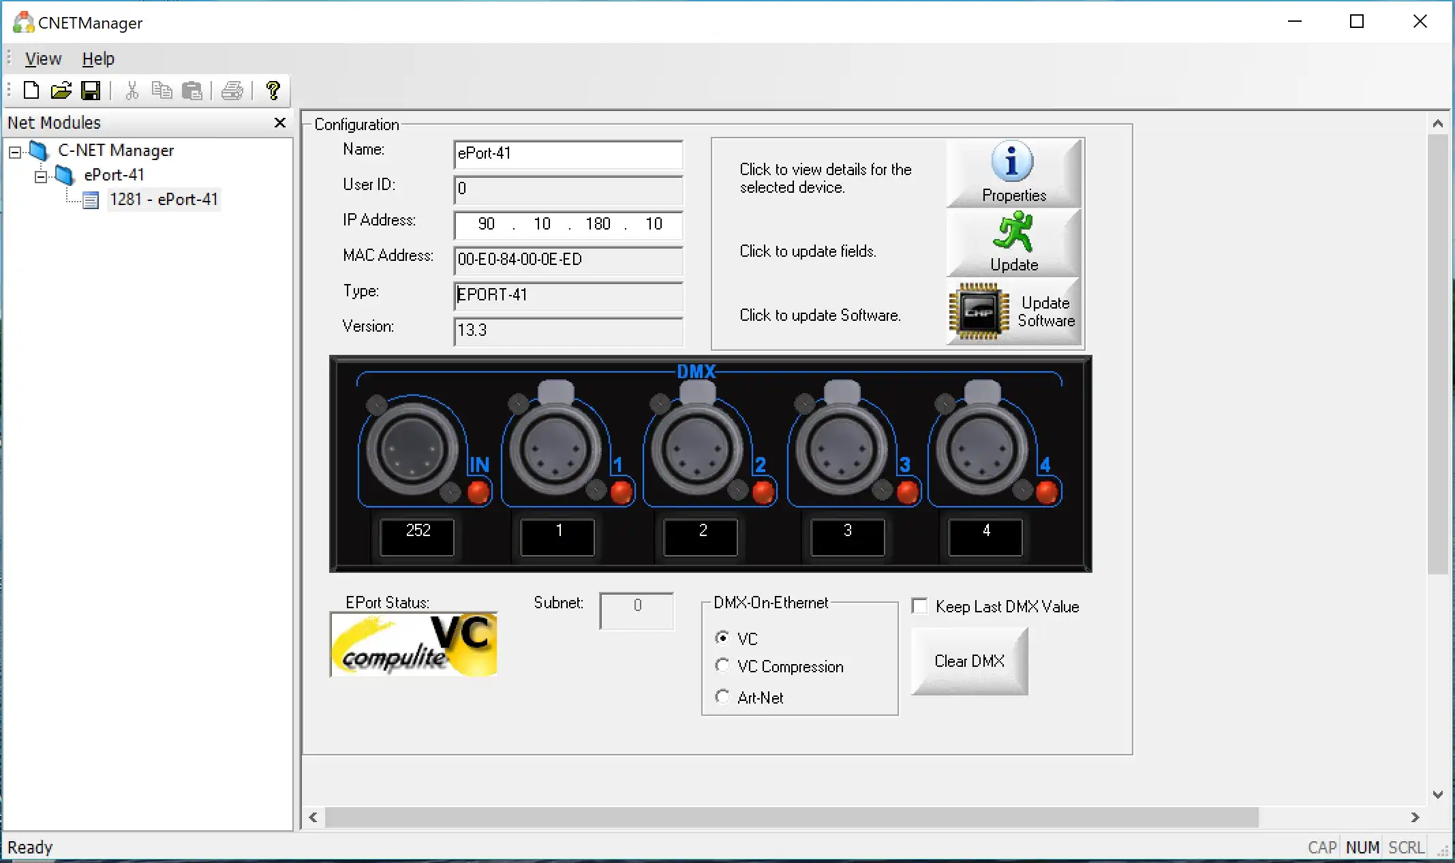Click the Save floppy disk icon
The width and height of the screenshot is (1455, 863).
pyautogui.click(x=91, y=91)
